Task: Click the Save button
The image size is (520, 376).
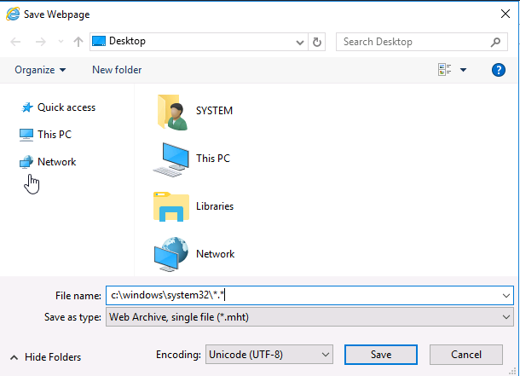Action: 381,355
